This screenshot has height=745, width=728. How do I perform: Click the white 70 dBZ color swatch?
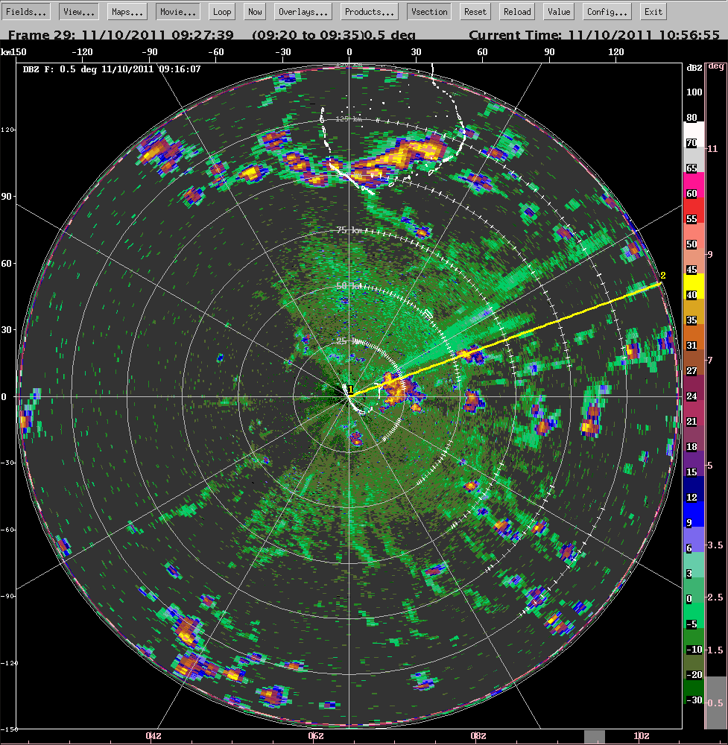click(x=693, y=142)
